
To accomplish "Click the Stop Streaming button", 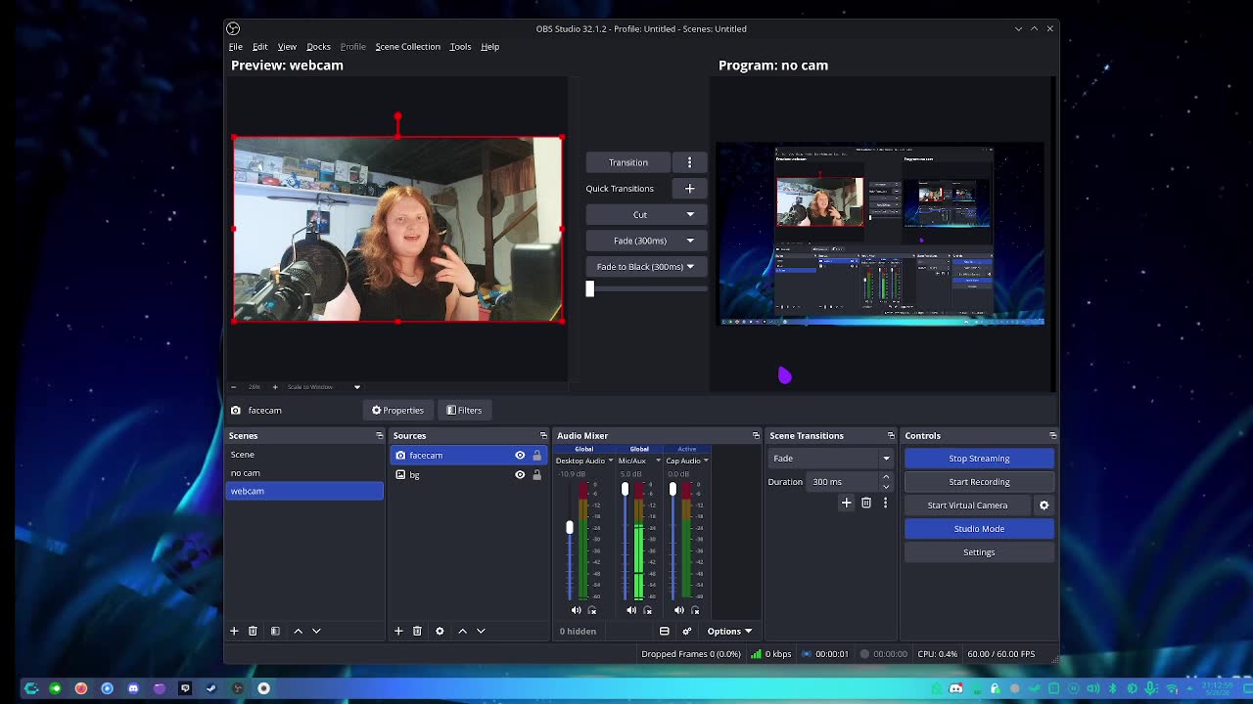I will (x=979, y=459).
